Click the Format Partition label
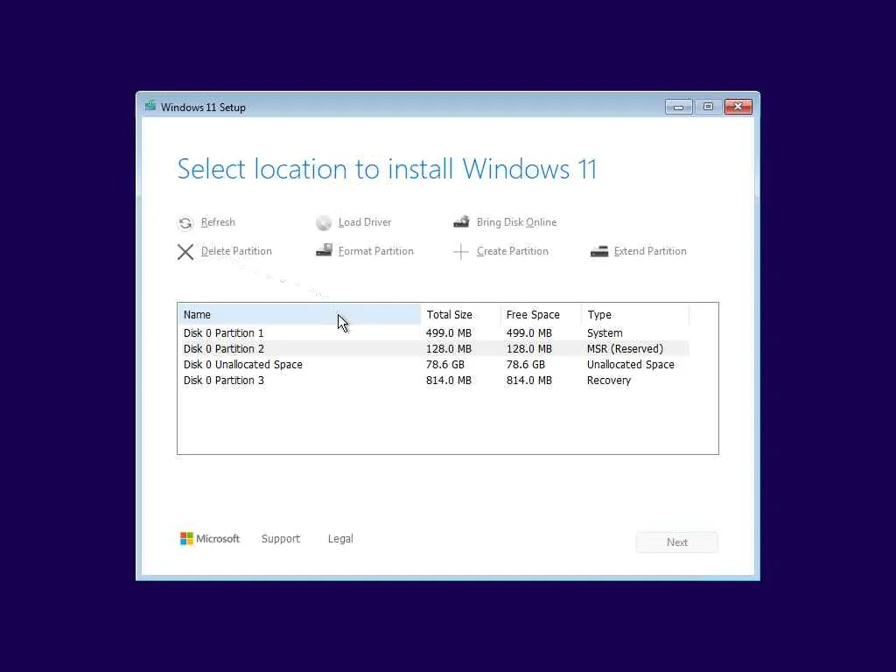The height and width of the screenshot is (672, 896). click(x=375, y=251)
